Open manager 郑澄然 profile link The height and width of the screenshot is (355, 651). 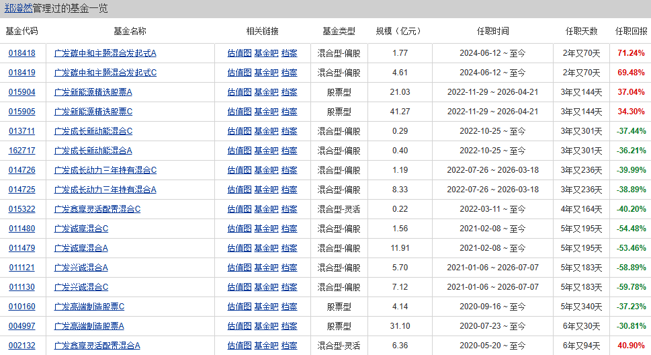point(18,8)
